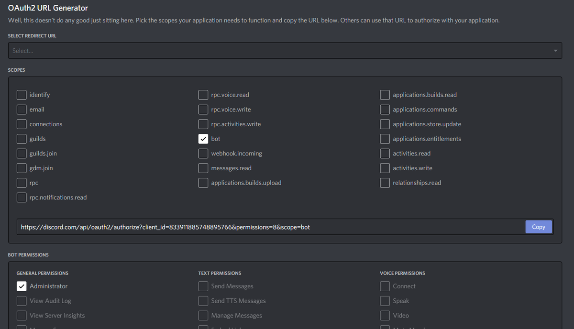Check View Audit Log permission
The width and height of the screenshot is (574, 329).
click(x=22, y=301)
